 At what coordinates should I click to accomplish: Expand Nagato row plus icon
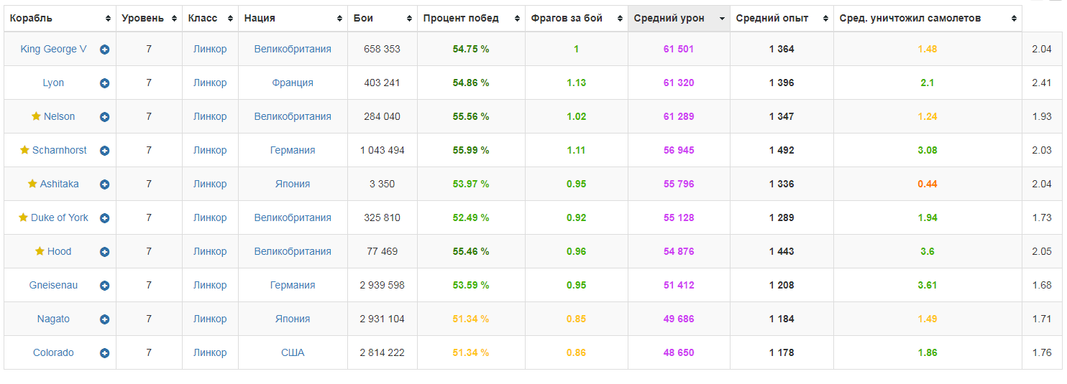pyautogui.click(x=105, y=319)
